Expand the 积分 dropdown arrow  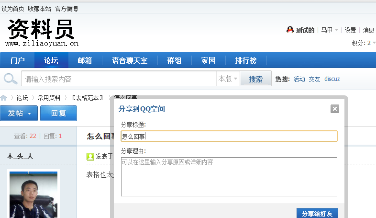(374, 43)
